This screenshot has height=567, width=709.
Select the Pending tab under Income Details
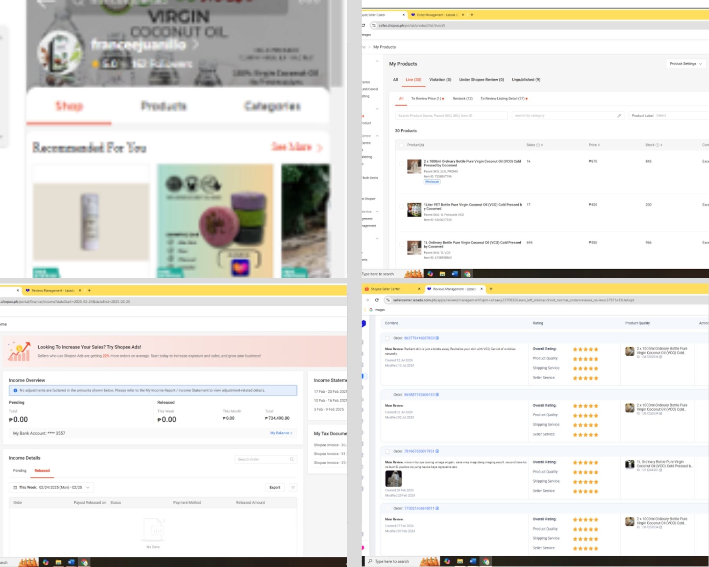pyautogui.click(x=19, y=471)
